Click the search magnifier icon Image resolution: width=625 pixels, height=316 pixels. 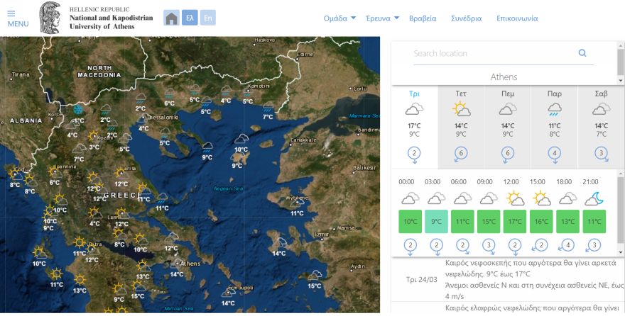[x=582, y=53]
